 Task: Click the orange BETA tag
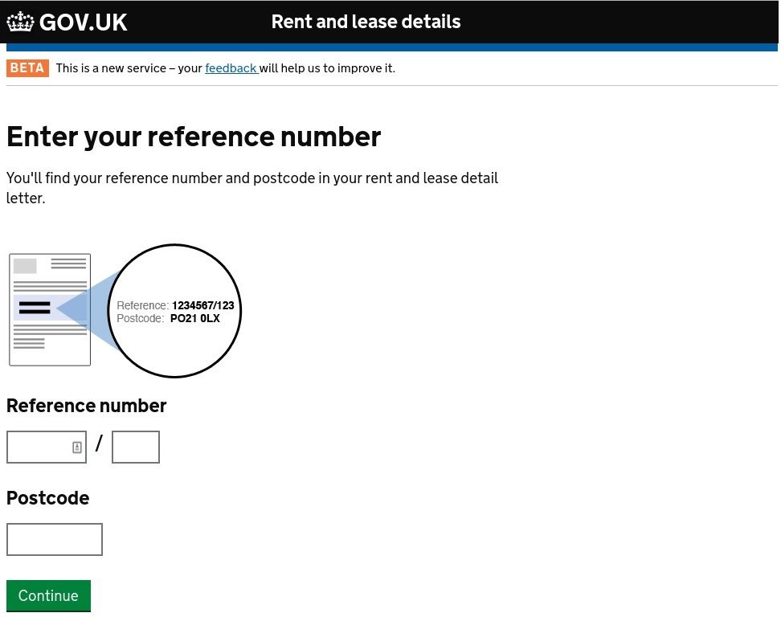click(x=27, y=68)
